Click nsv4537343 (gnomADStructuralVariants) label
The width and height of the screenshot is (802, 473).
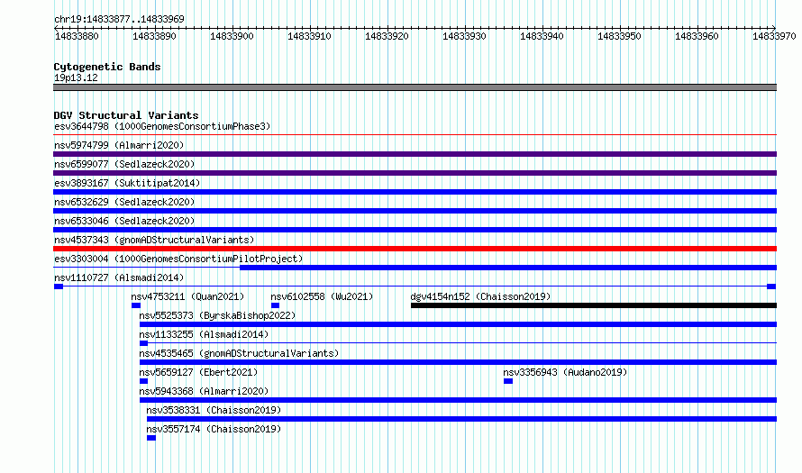coord(154,240)
